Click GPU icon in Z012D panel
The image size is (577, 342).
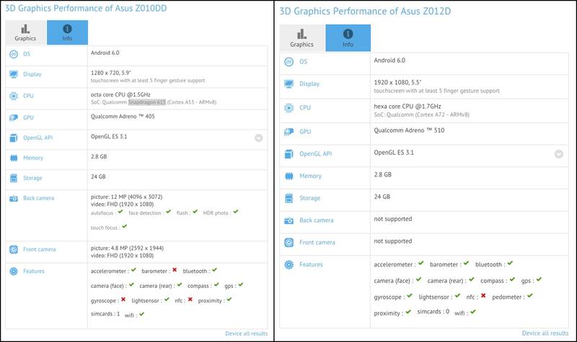[289, 132]
